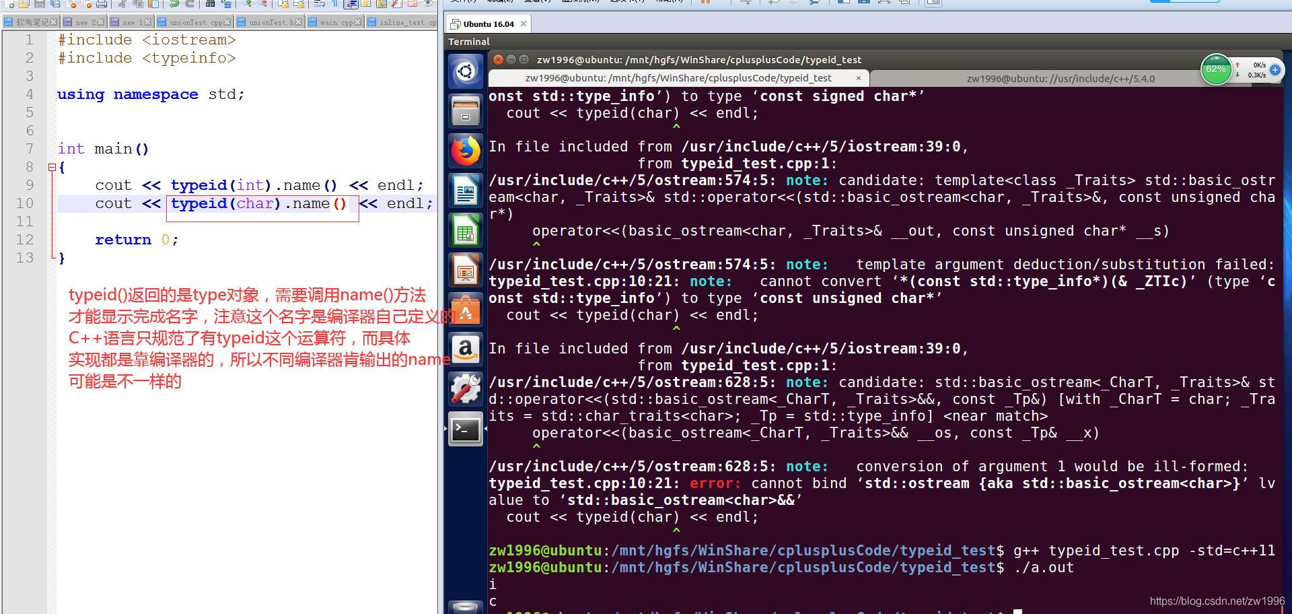
Task: Minimize the terminal window
Action: [x=511, y=59]
